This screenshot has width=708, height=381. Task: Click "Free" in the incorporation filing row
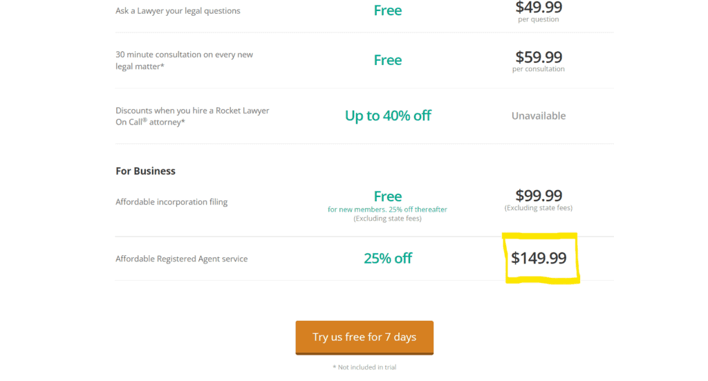[x=388, y=196]
